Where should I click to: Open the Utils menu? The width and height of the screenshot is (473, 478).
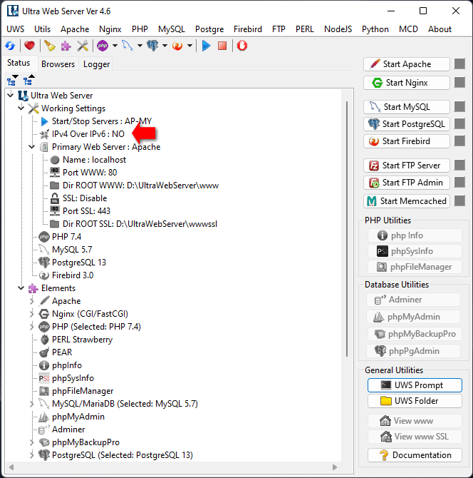coord(42,29)
